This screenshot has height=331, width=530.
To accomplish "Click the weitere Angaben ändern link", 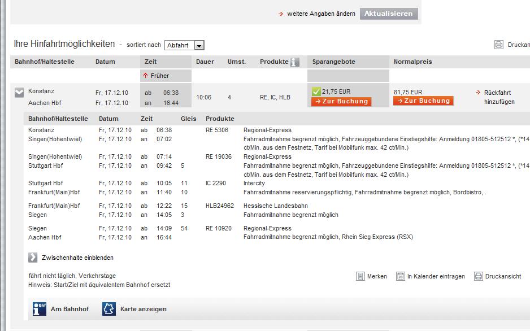I will (x=321, y=14).
